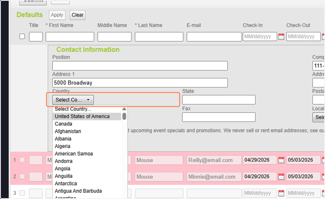Click the Contact information heading
Screen dimensions: 325x199
88,49
